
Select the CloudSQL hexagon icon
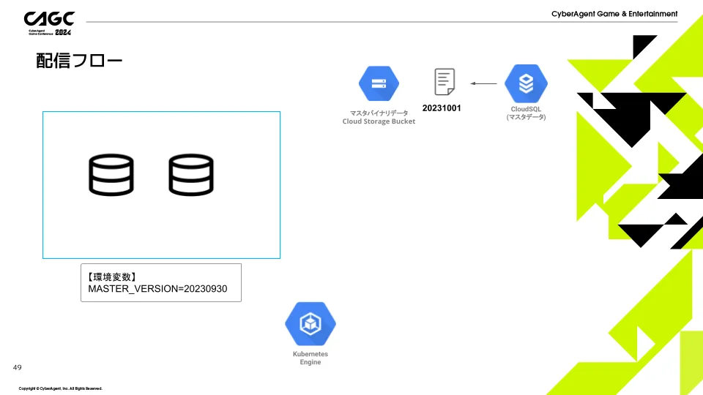click(x=526, y=83)
